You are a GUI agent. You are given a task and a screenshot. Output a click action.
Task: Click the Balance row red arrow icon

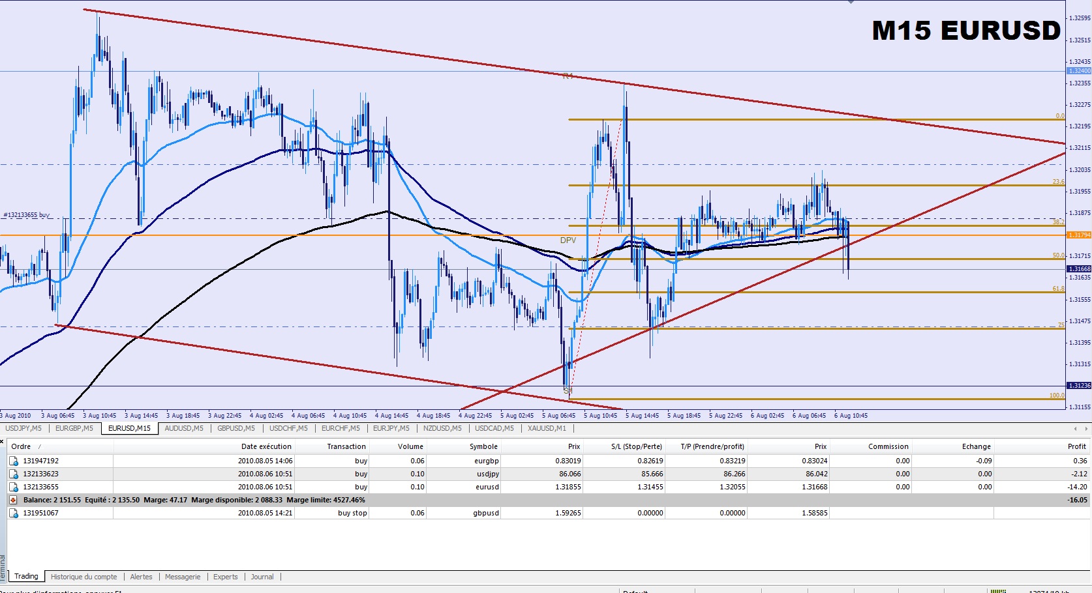13,500
